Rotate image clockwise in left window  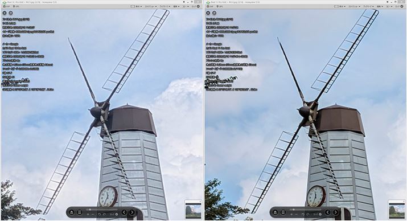[x=104, y=214]
